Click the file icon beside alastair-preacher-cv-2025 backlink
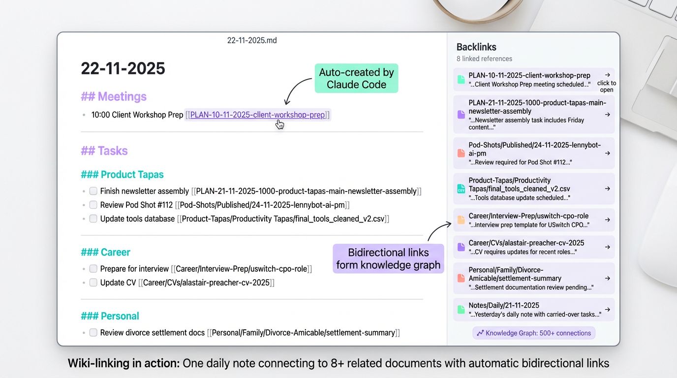The height and width of the screenshot is (378, 677). pyautogui.click(x=461, y=247)
